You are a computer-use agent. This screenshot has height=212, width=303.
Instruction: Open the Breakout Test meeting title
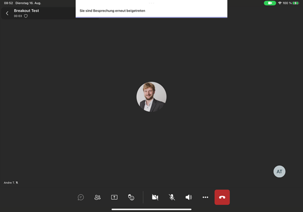pyautogui.click(x=27, y=11)
